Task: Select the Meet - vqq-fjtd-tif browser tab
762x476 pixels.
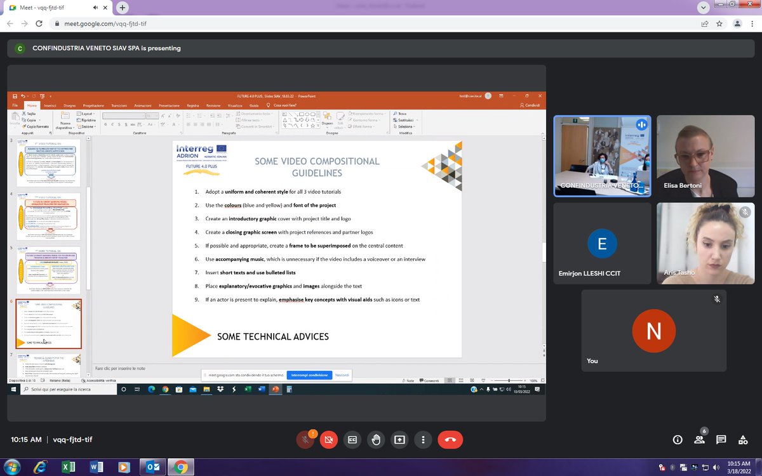Action: [57, 8]
